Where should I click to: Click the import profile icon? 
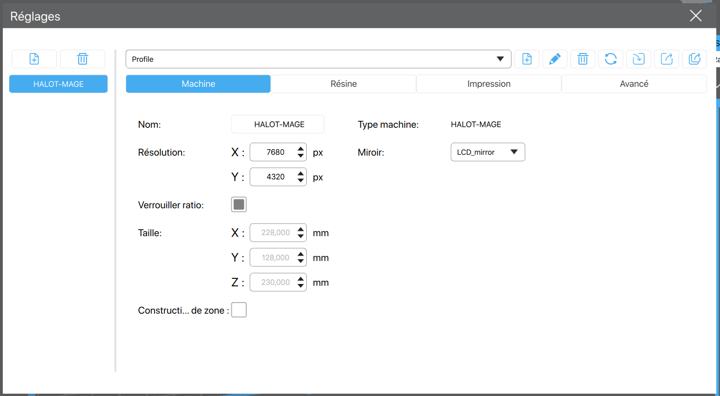[639, 59]
